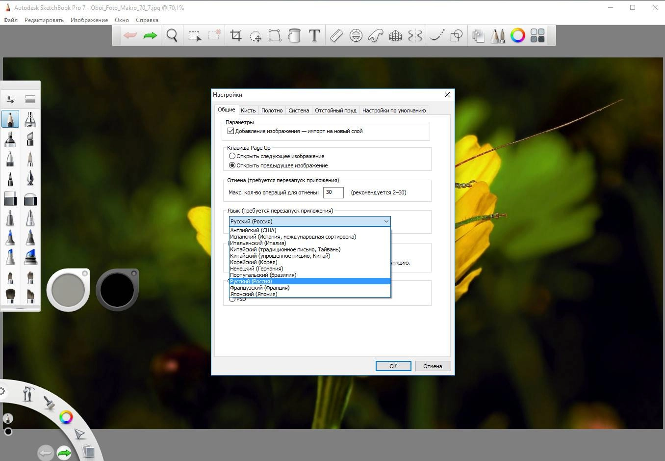665x461 pixels.
Task: Switch to the 'Система' tab
Action: tap(299, 110)
